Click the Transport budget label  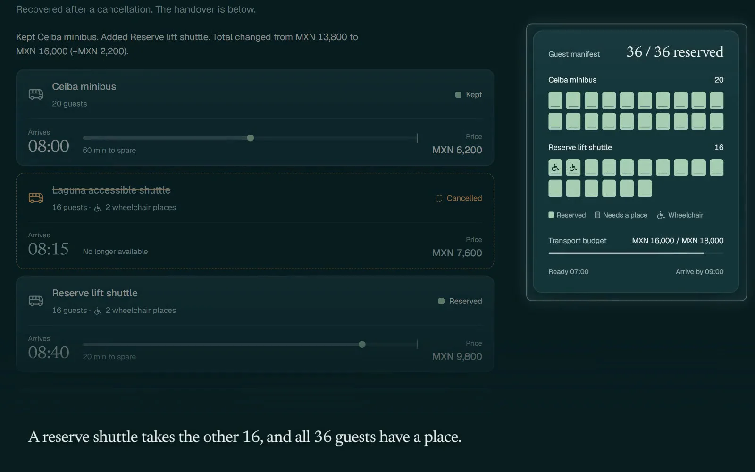coord(577,241)
